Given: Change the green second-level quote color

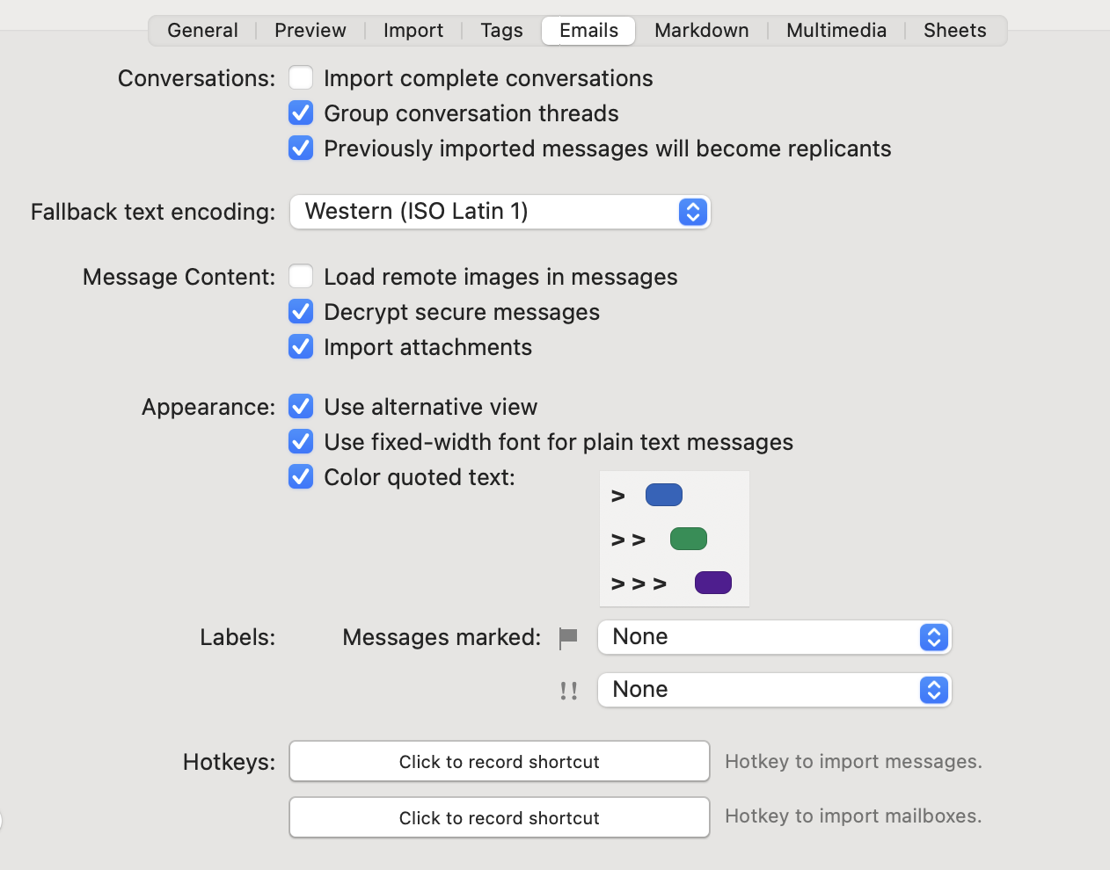Looking at the screenshot, I should pos(688,539).
